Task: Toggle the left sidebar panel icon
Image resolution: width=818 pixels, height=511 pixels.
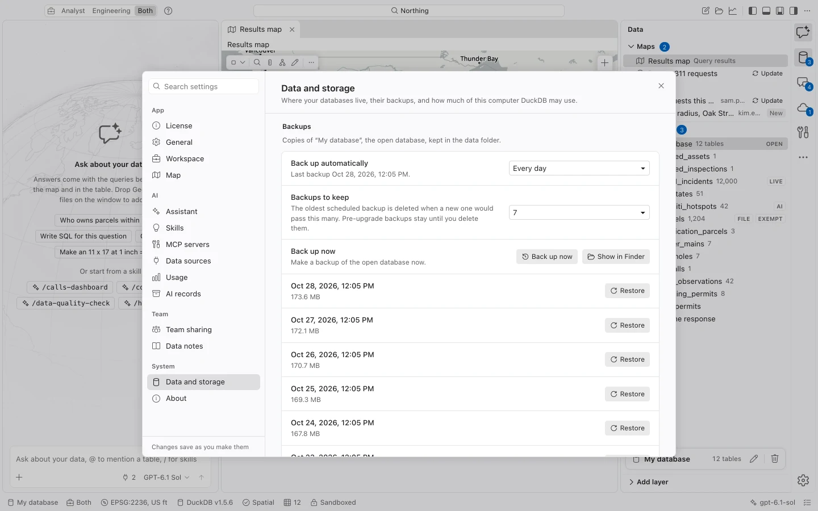Action: [753, 11]
